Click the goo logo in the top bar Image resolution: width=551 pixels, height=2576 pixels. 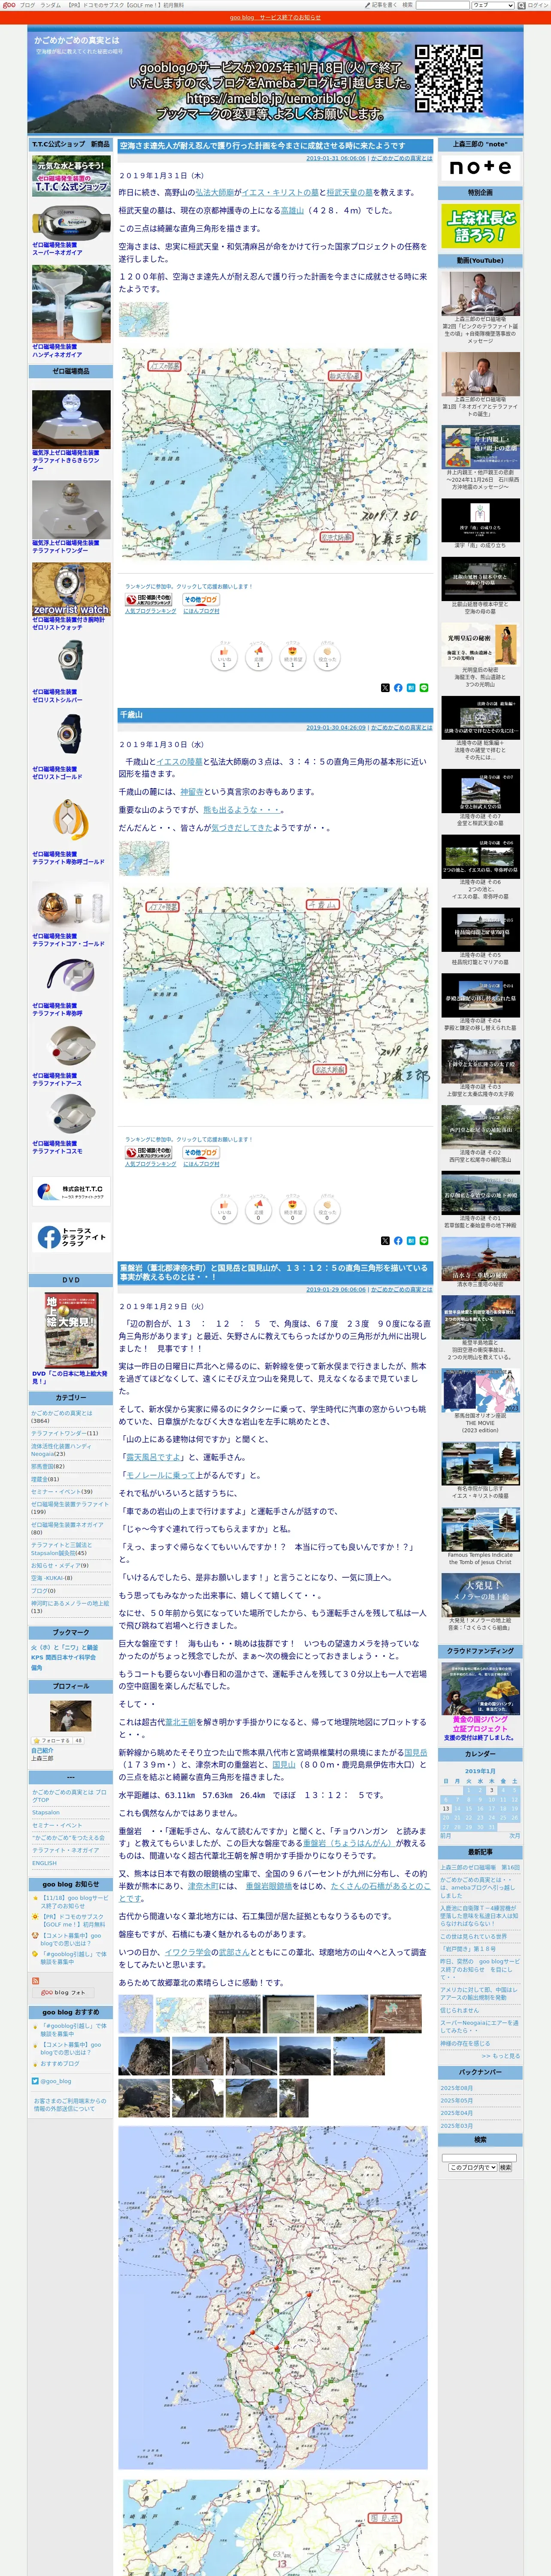(x=8, y=5)
